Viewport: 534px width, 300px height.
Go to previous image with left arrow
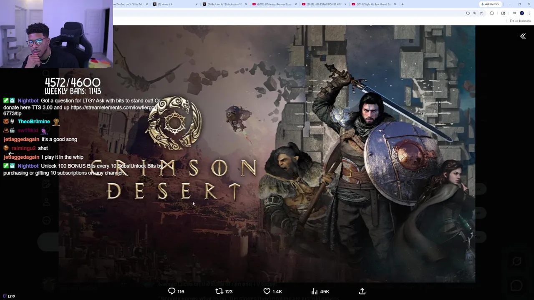(11, 154)
